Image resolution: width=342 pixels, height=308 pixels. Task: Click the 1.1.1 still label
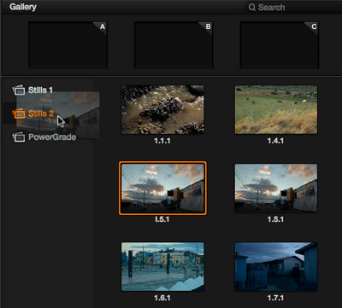coord(162,141)
